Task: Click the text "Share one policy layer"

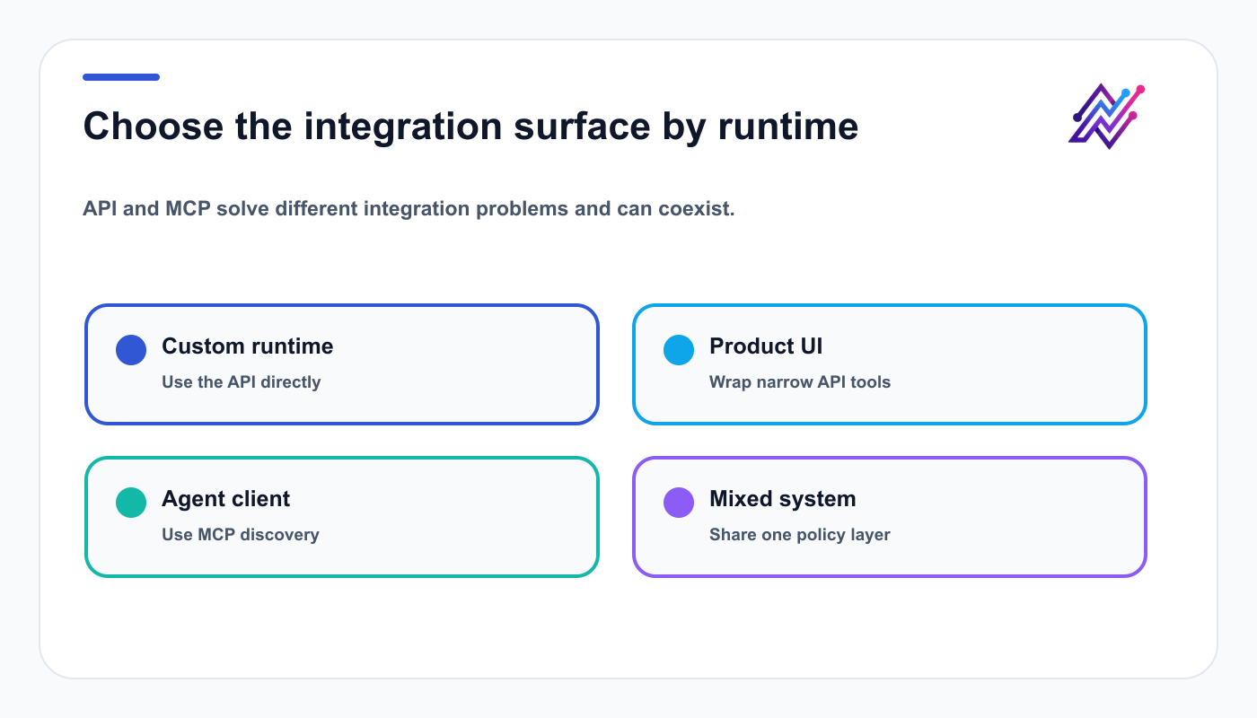Action: click(800, 535)
